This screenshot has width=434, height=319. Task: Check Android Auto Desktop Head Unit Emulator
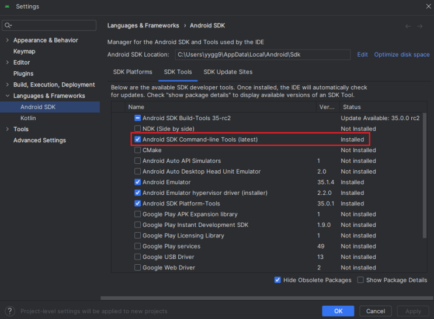point(138,171)
